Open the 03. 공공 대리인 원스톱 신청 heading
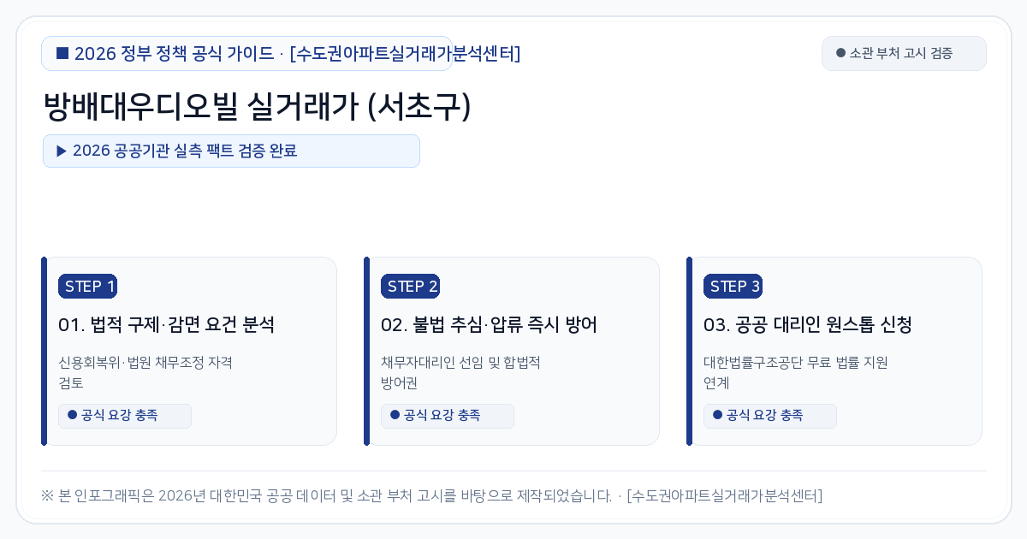The width and height of the screenshot is (1027, 539). click(808, 325)
